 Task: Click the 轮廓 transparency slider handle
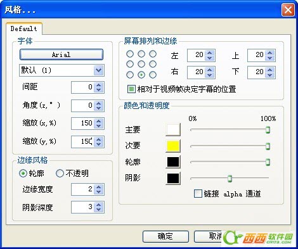[268, 162]
